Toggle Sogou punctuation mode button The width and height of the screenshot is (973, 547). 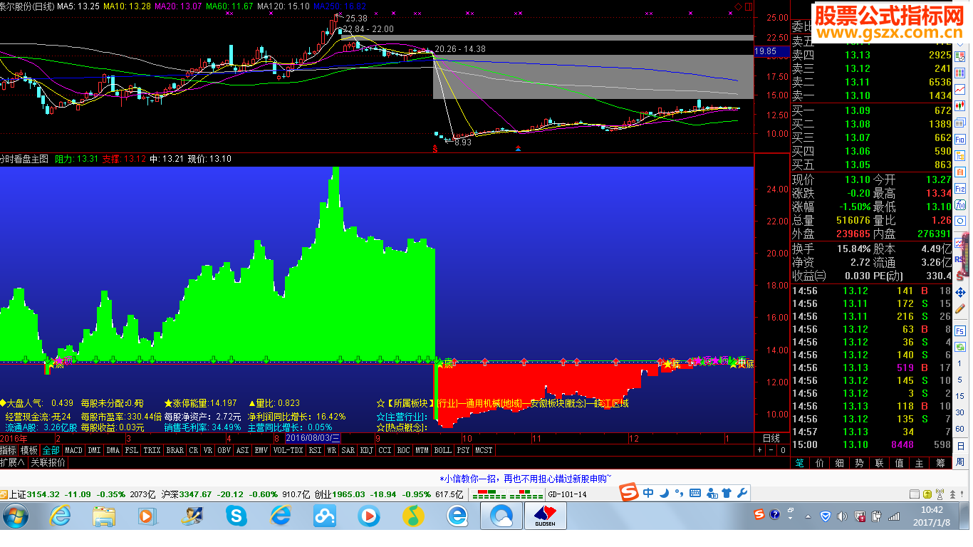pos(679,493)
